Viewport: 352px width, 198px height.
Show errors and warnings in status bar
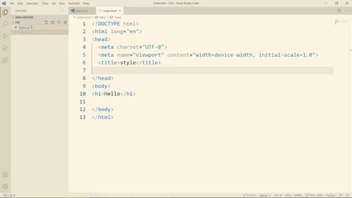pyautogui.click(x=9, y=195)
